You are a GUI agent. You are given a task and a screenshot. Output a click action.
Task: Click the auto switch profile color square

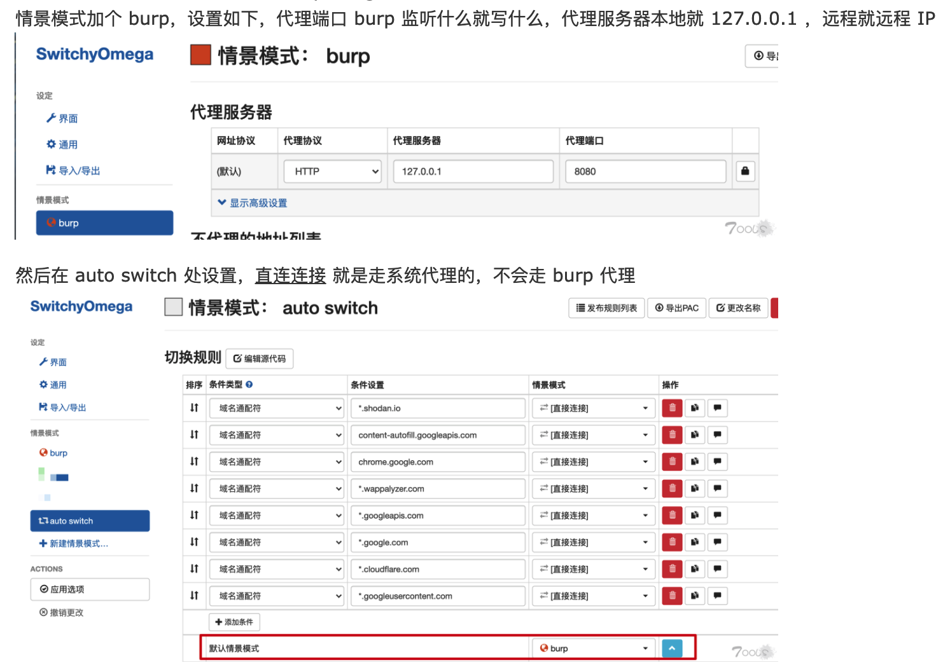pyautogui.click(x=174, y=307)
